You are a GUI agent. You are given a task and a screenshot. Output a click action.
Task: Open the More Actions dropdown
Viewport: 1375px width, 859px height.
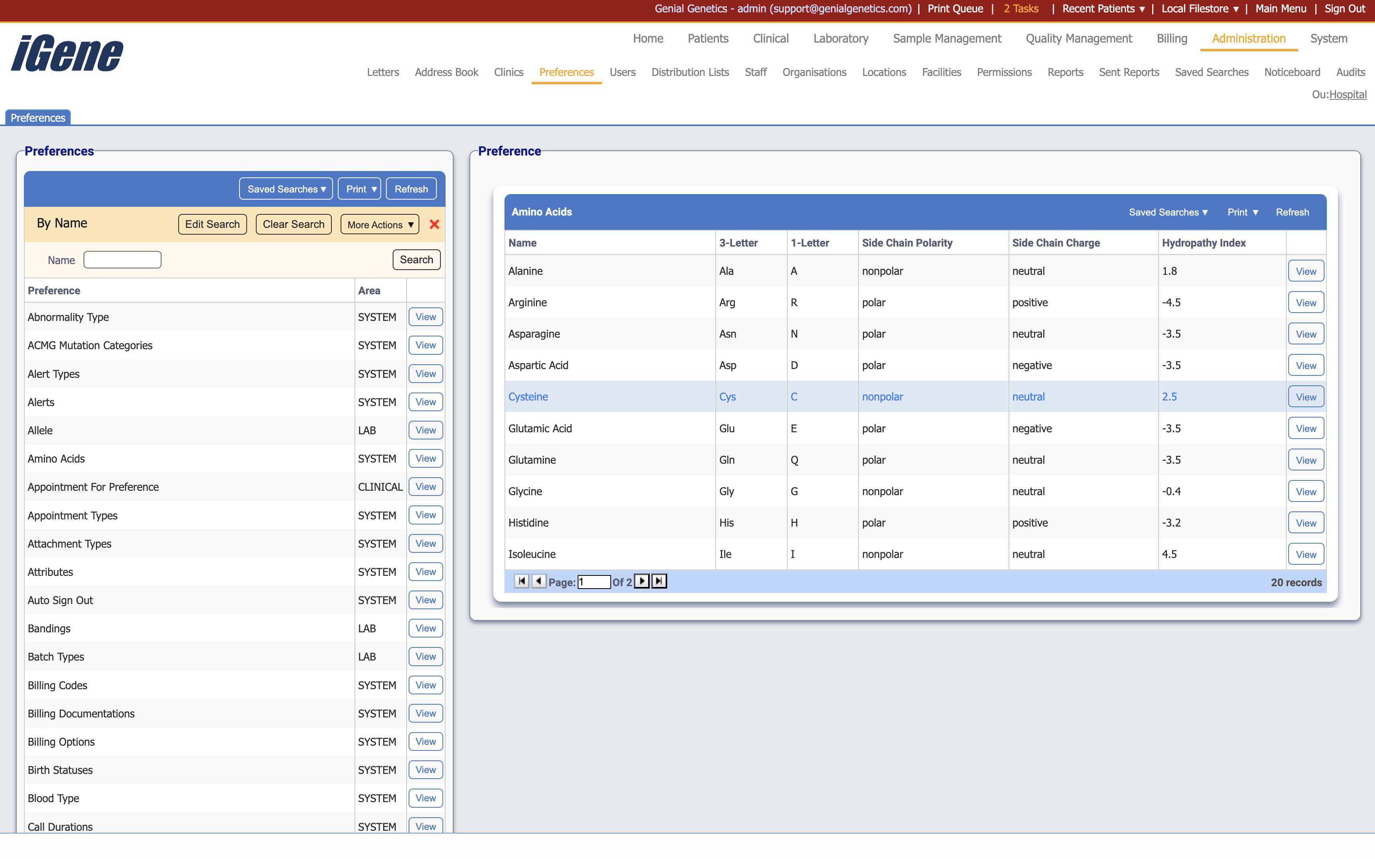[380, 224]
